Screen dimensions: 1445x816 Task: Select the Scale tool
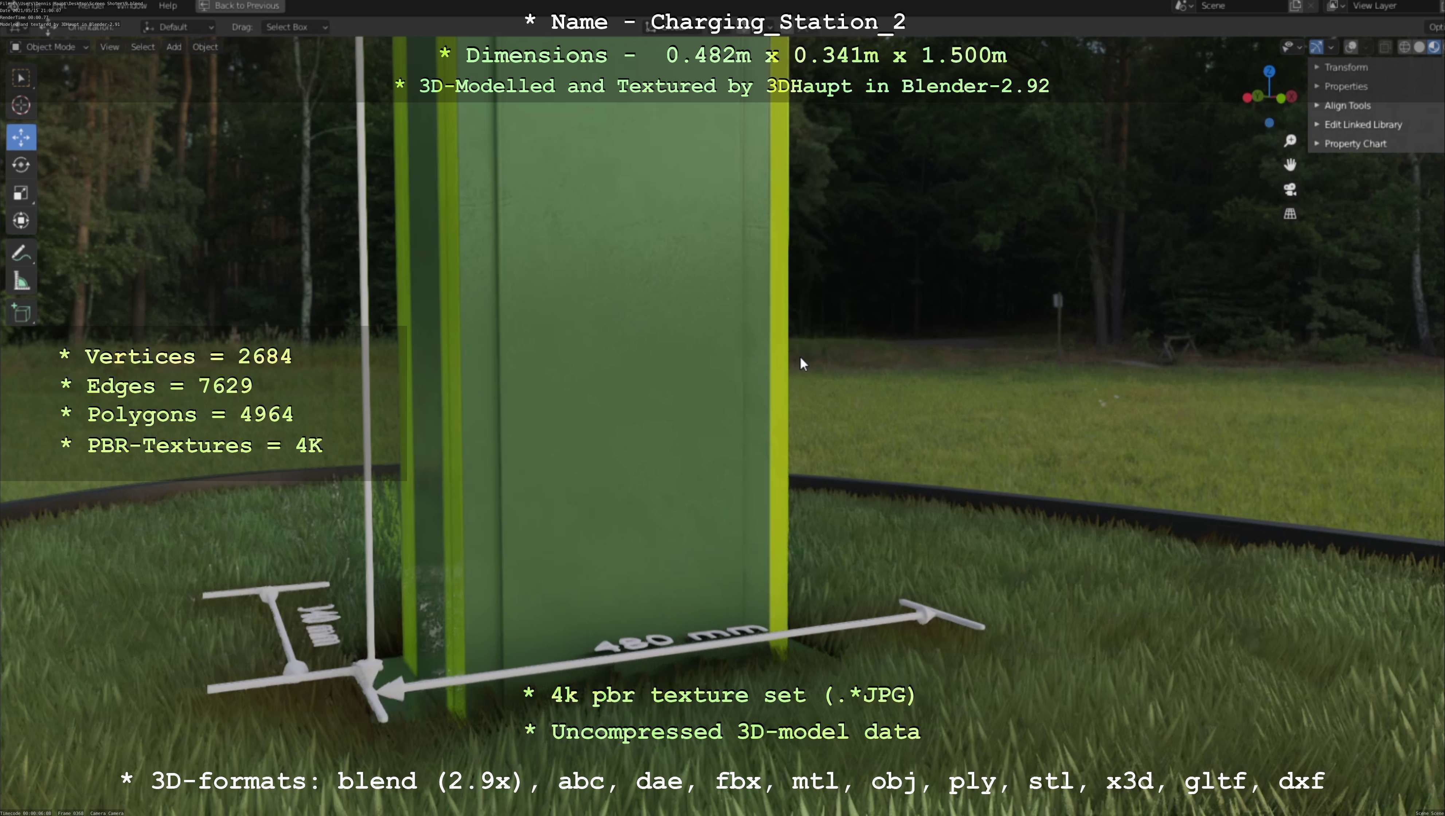(x=21, y=193)
